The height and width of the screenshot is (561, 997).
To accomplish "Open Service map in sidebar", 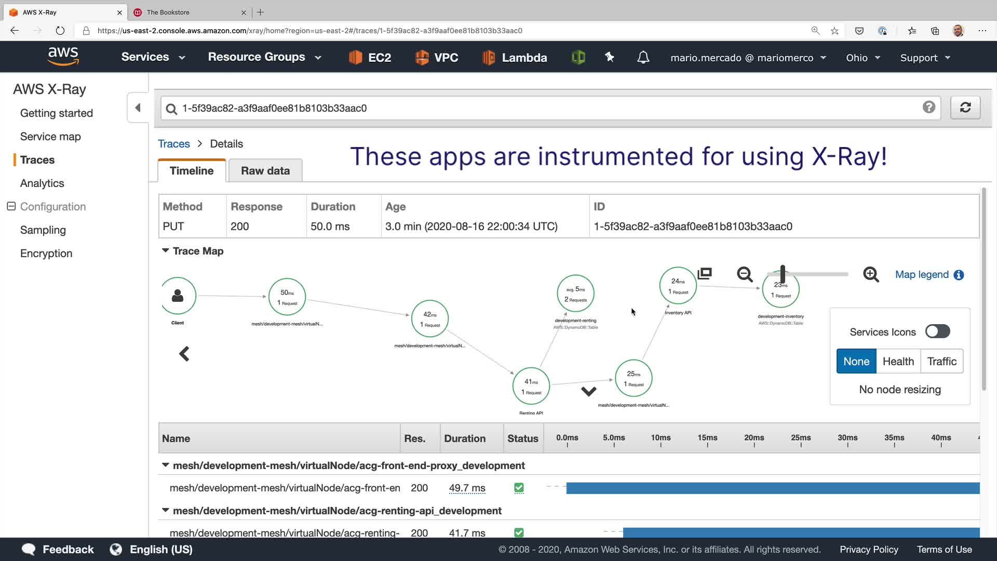I will click(x=50, y=137).
